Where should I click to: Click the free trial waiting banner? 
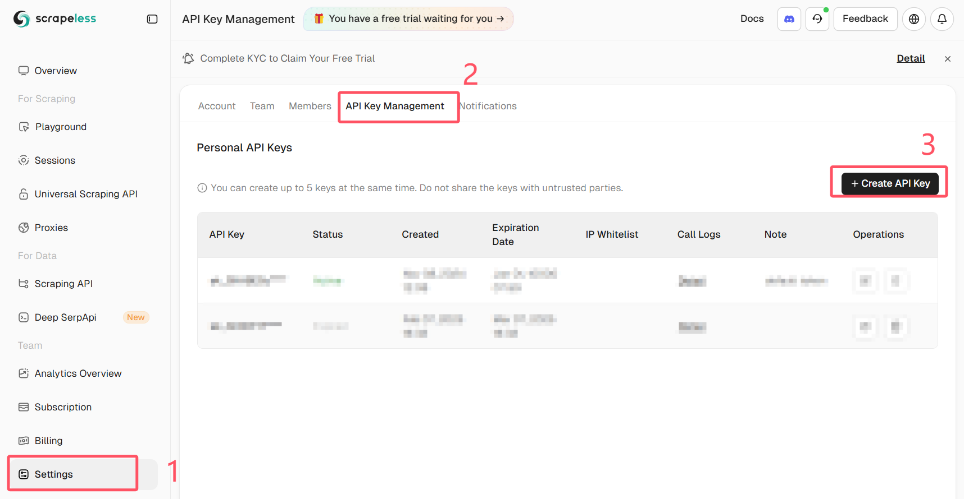[x=408, y=19]
